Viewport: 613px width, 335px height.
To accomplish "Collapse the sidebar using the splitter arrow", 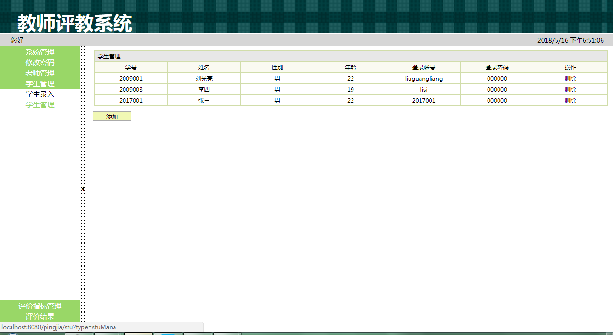I will point(83,189).
